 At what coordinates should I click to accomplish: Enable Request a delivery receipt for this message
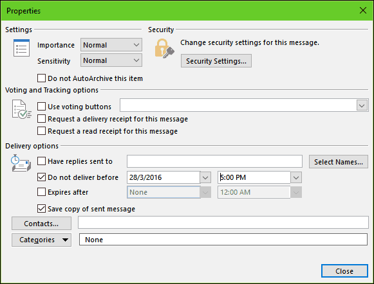pyautogui.click(x=41, y=119)
